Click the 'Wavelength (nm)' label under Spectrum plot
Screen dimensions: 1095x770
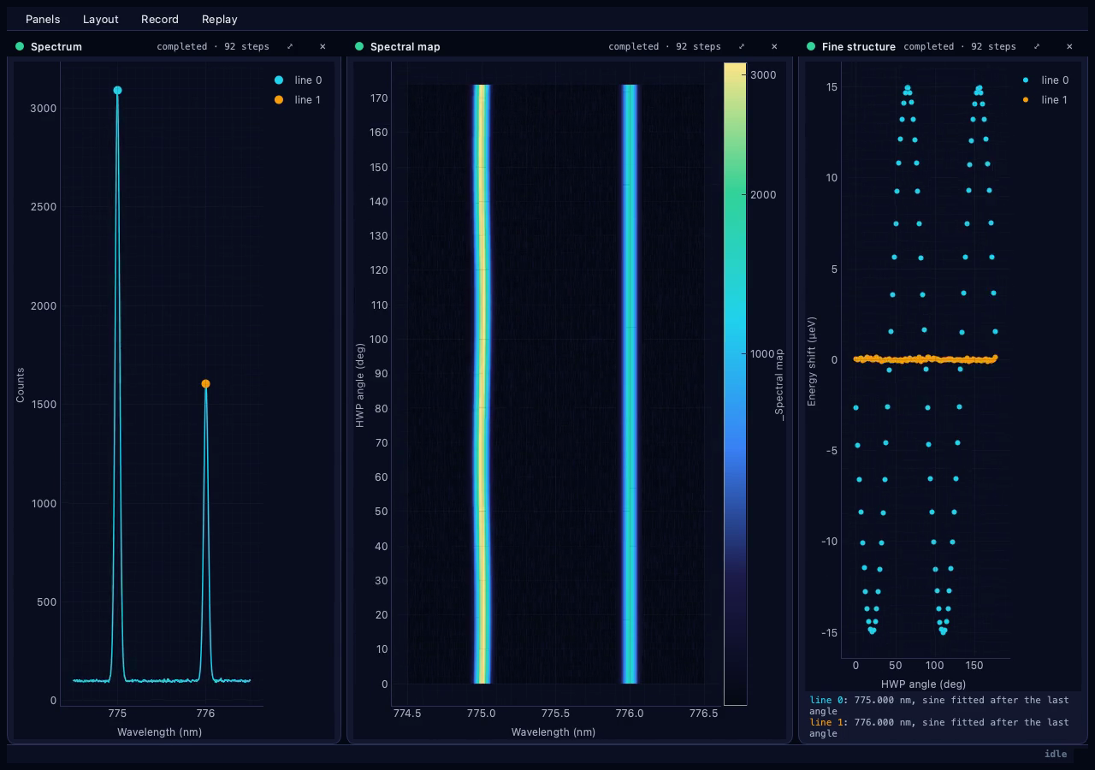click(x=159, y=731)
